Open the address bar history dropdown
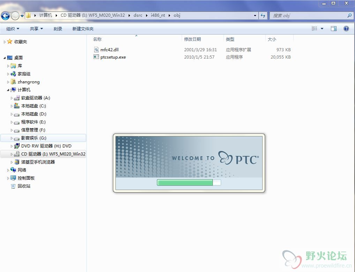355x272 pixels. click(x=255, y=16)
